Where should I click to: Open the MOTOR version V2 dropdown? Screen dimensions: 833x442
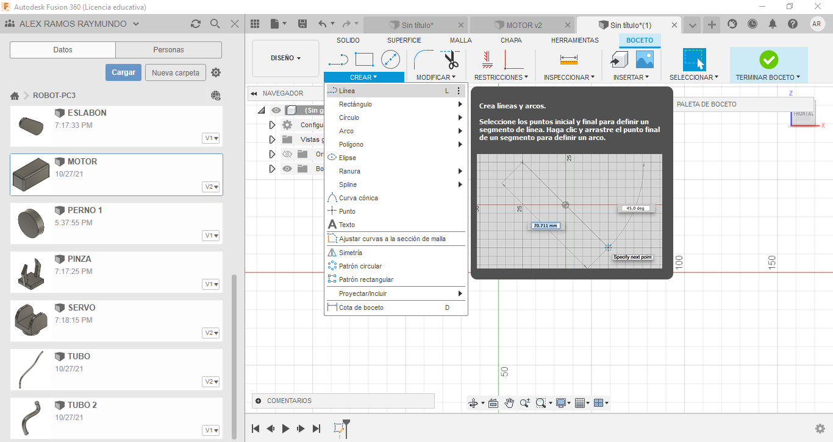click(x=211, y=187)
